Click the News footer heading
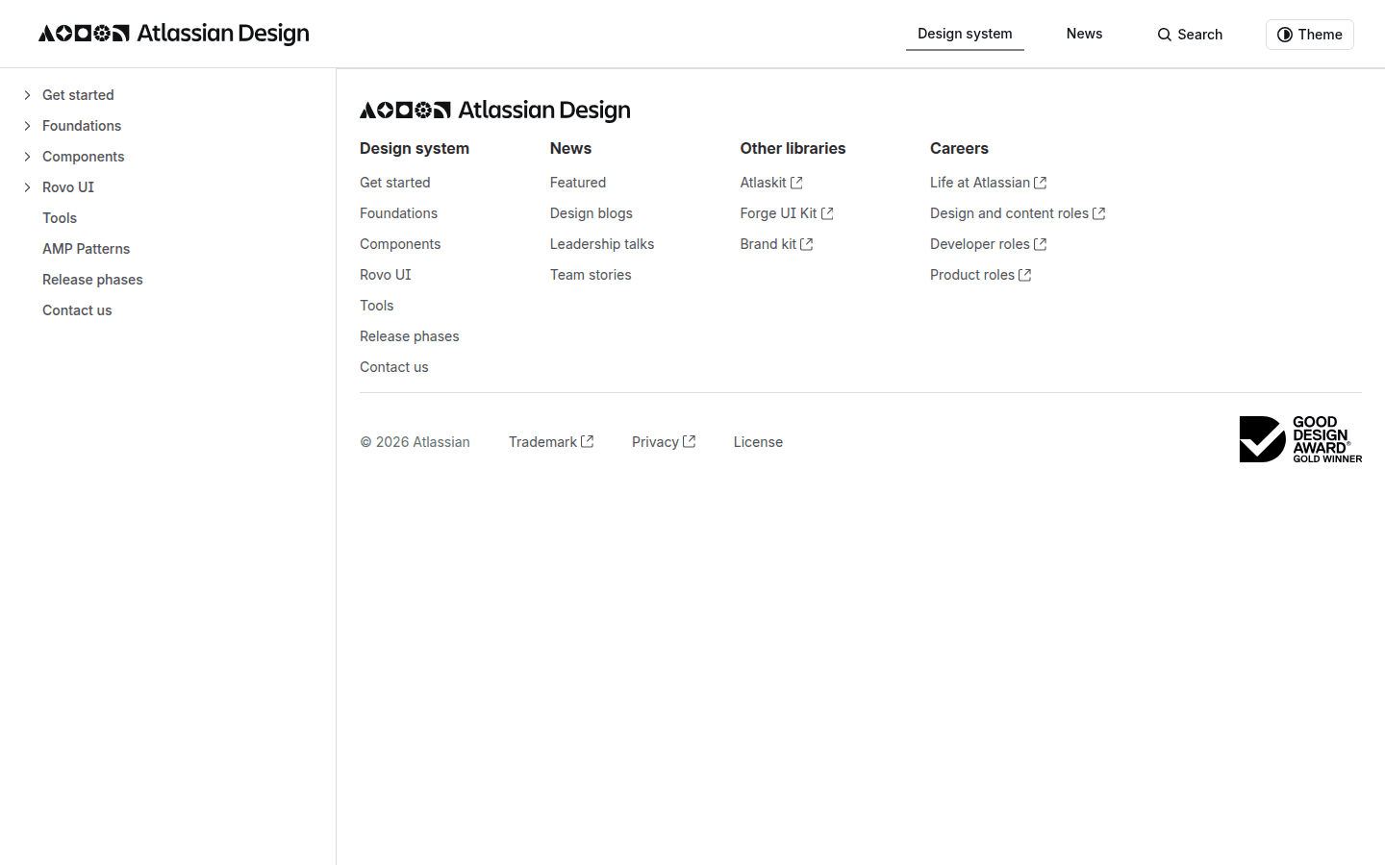1385x865 pixels. click(570, 148)
